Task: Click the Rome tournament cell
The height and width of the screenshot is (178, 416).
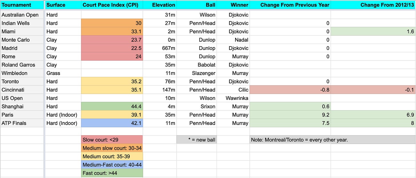Action: click(22, 56)
